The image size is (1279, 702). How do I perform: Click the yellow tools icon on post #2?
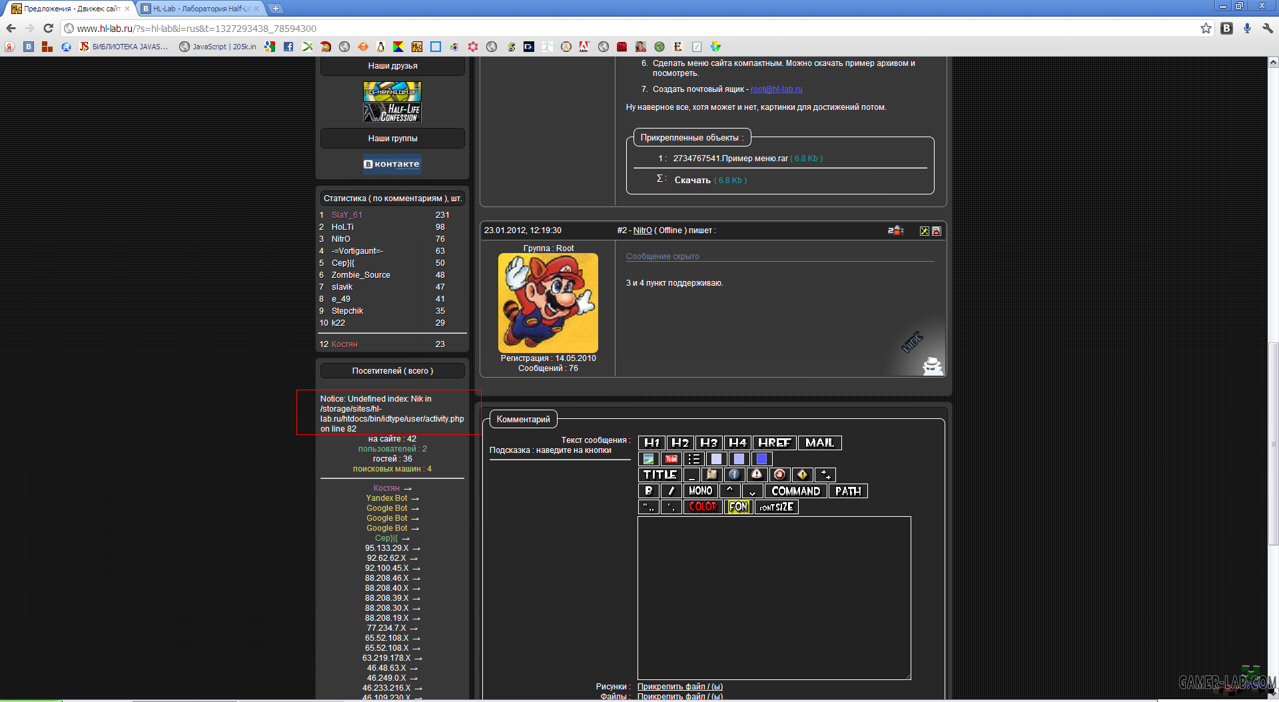pyautogui.click(x=925, y=231)
